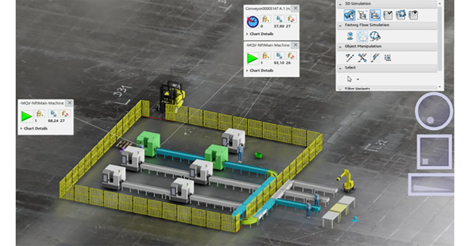Select the webcam-style icon under Factory Flow Simulation

pyautogui.click(x=350, y=37)
